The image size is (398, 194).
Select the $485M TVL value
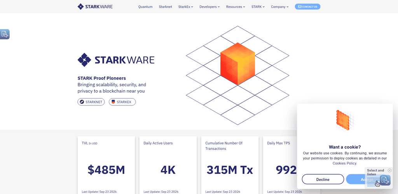(x=106, y=170)
